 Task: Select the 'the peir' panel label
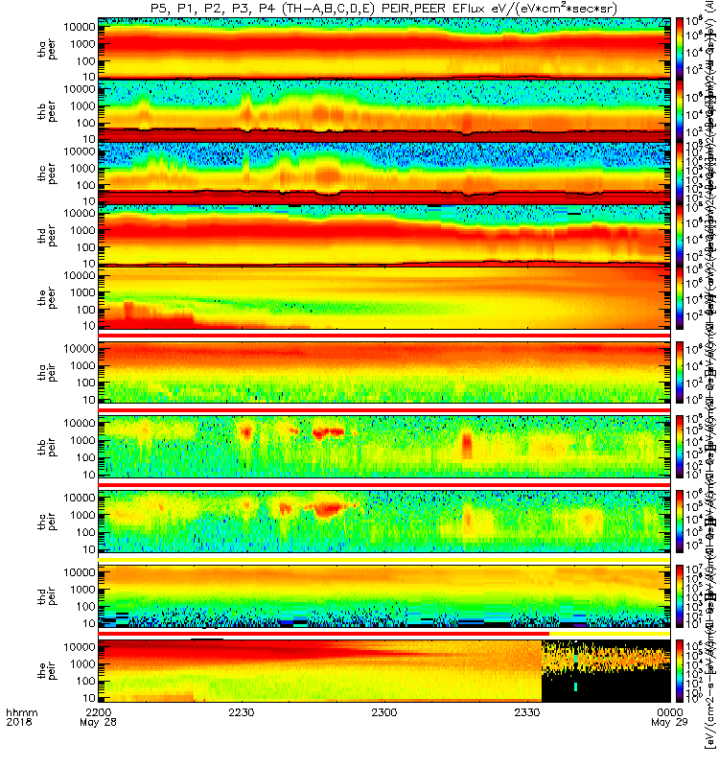pos(47,670)
